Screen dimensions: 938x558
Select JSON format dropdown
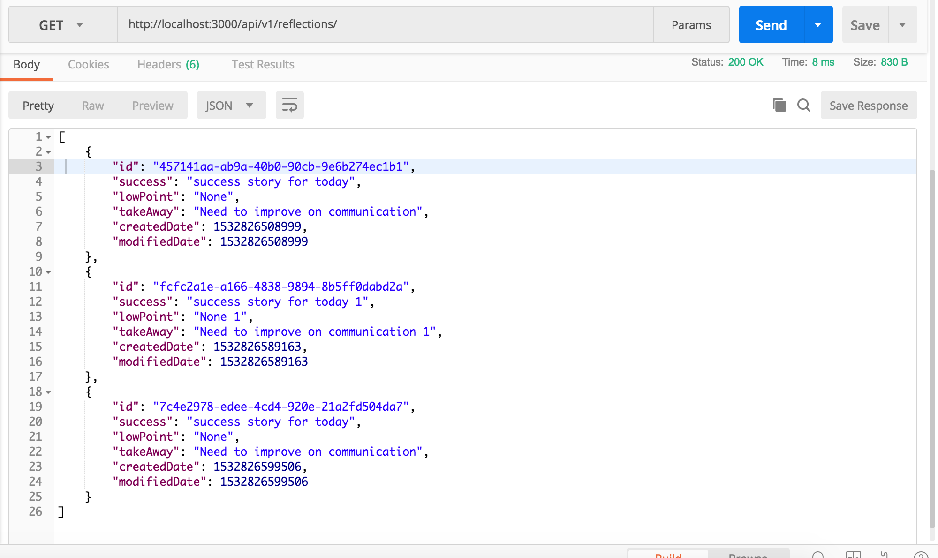231,106
